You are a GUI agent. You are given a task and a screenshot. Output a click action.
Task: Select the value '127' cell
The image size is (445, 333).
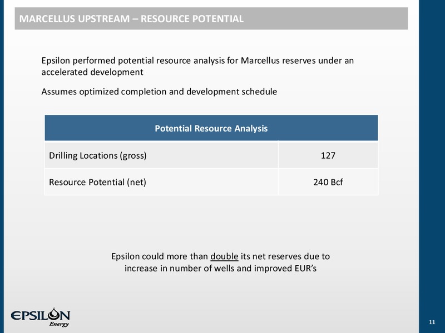pyautogui.click(x=328, y=155)
